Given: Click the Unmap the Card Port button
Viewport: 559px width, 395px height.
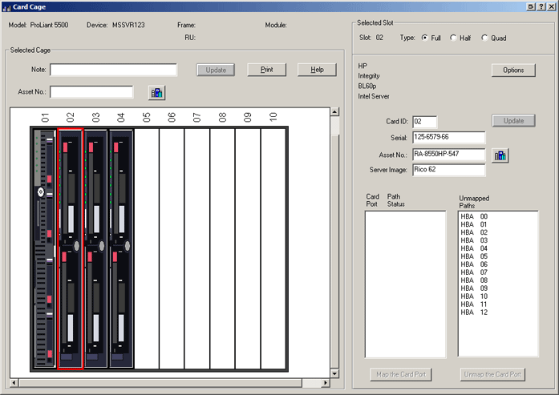Looking at the screenshot, I should 492,374.
